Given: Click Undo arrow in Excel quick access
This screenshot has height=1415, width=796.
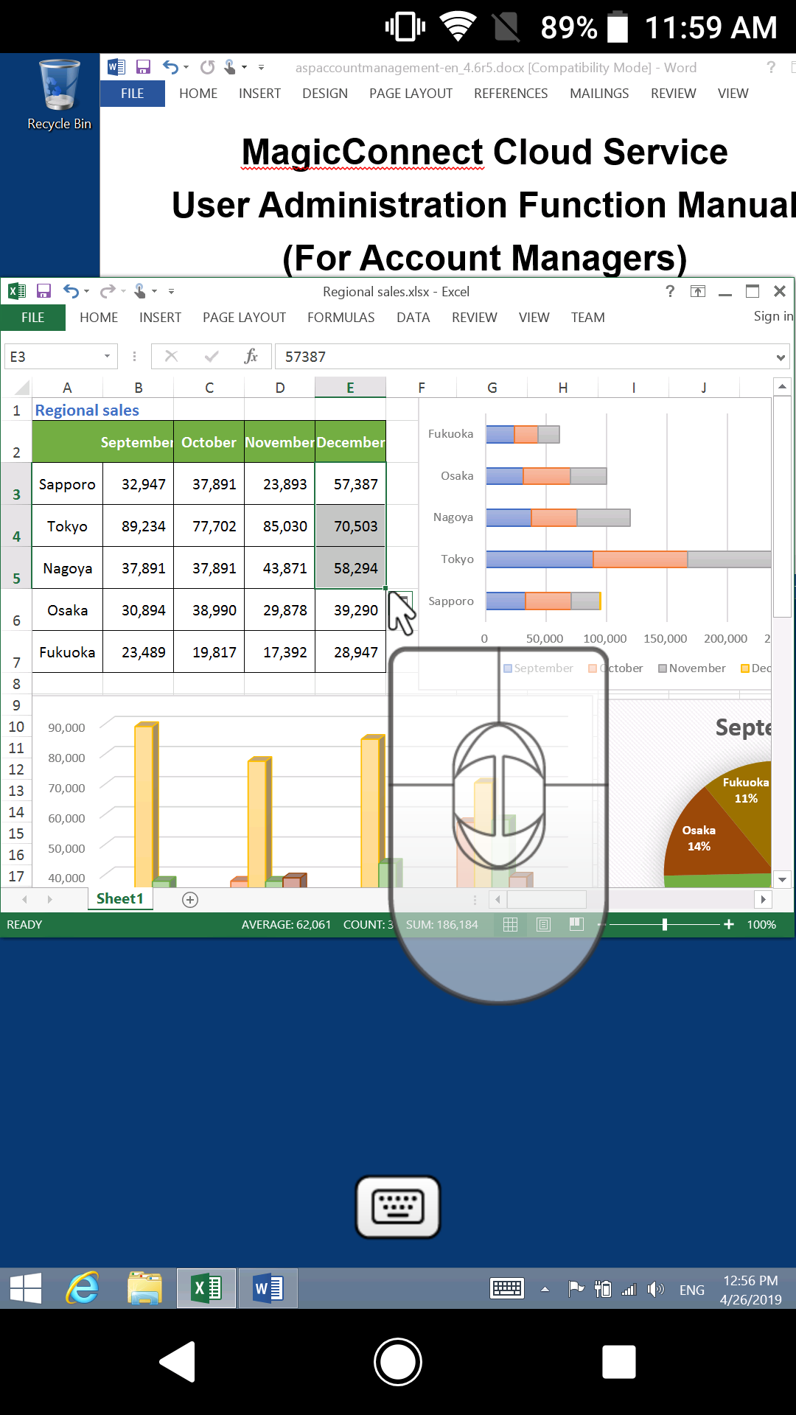Looking at the screenshot, I should 71,291.
